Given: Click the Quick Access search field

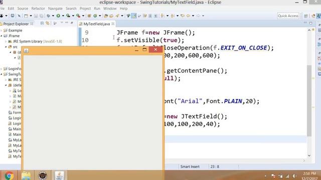Looking at the screenshot, I should click(288, 16).
